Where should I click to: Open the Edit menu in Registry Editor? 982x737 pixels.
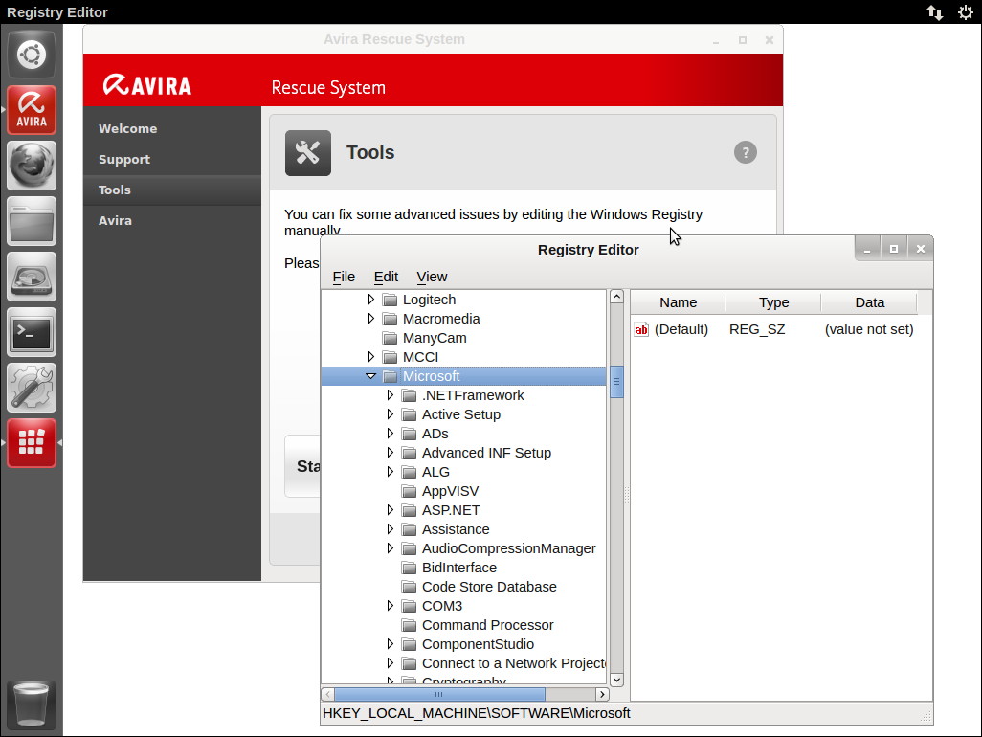386,277
